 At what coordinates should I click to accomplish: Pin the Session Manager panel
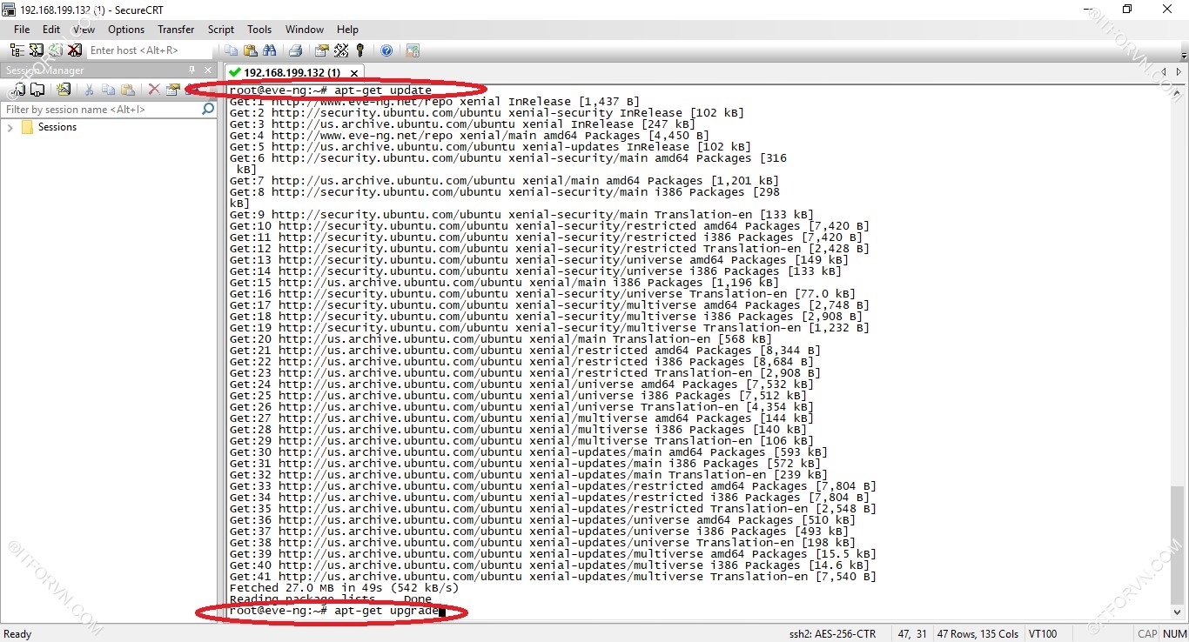[191, 70]
